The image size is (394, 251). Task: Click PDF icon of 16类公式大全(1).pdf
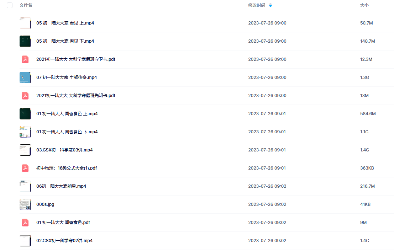pos(25,168)
